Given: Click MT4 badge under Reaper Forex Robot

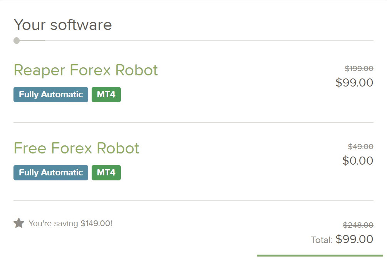Looking at the screenshot, I should click(x=106, y=94).
